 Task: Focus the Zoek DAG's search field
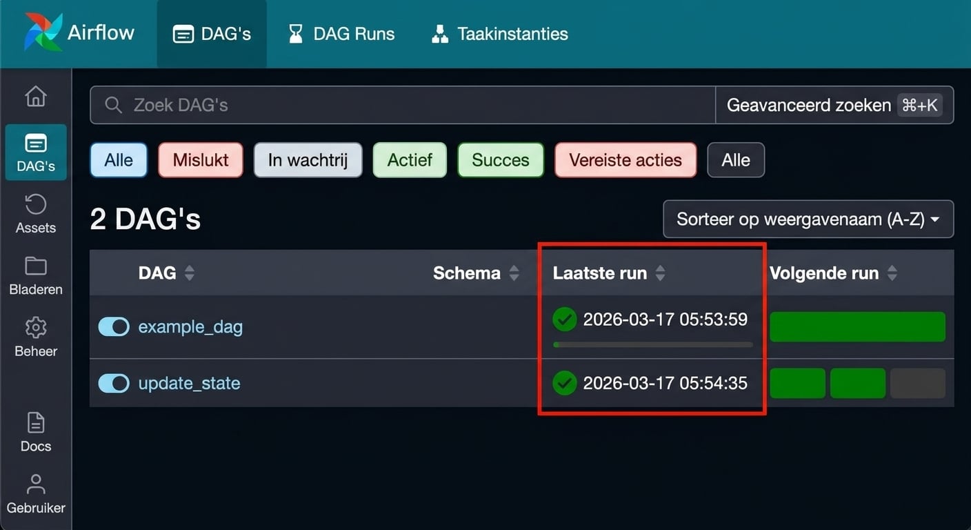coord(403,105)
